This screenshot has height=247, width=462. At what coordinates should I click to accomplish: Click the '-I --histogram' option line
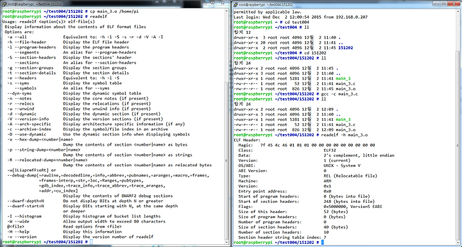pyautogui.click(x=84, y=216)
